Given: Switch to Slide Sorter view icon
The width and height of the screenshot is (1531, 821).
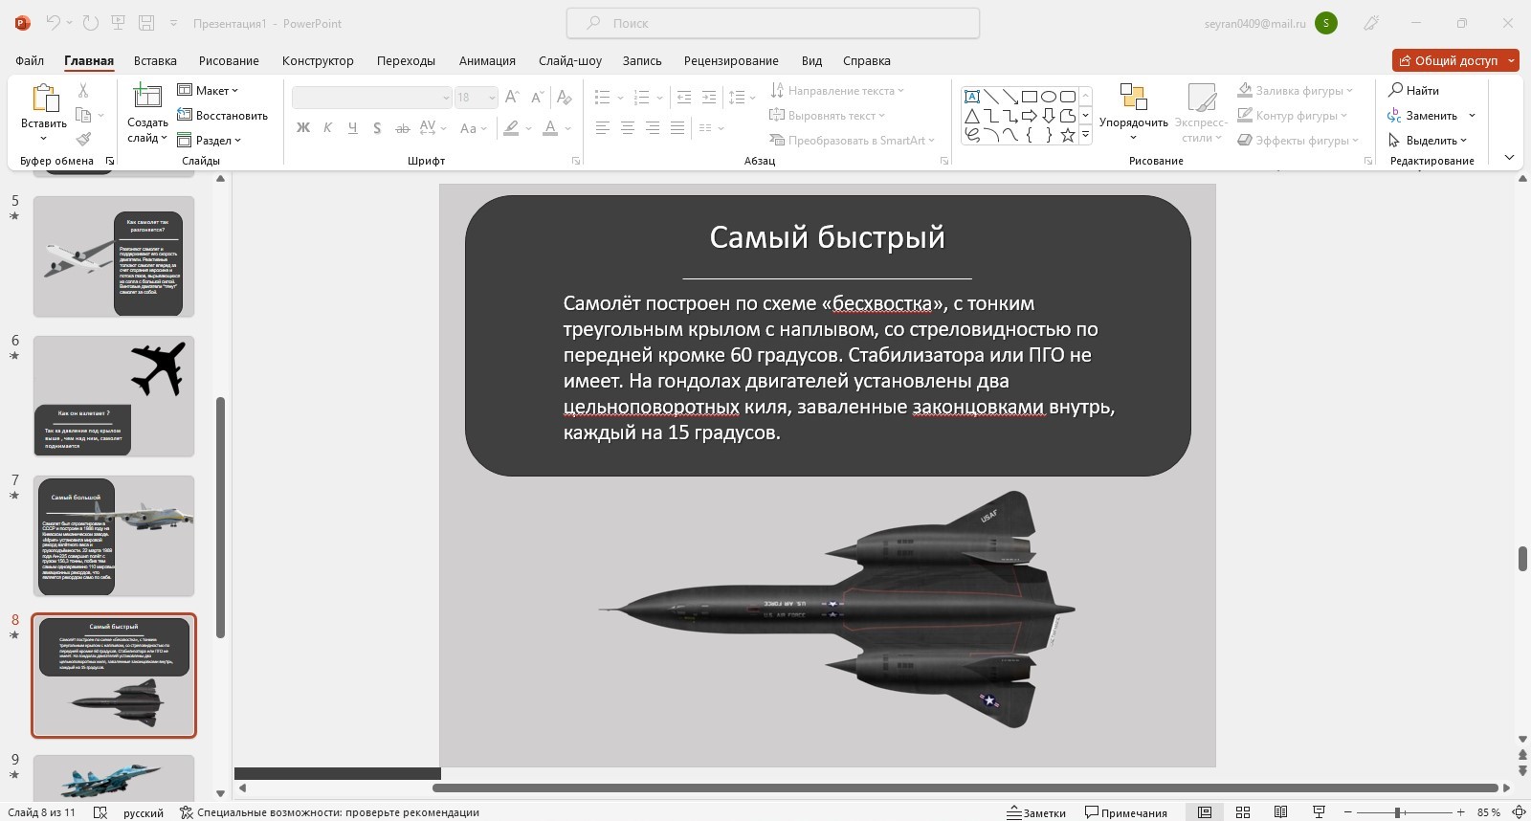Looking at the screenshot, I should [x=1243, y=812].
